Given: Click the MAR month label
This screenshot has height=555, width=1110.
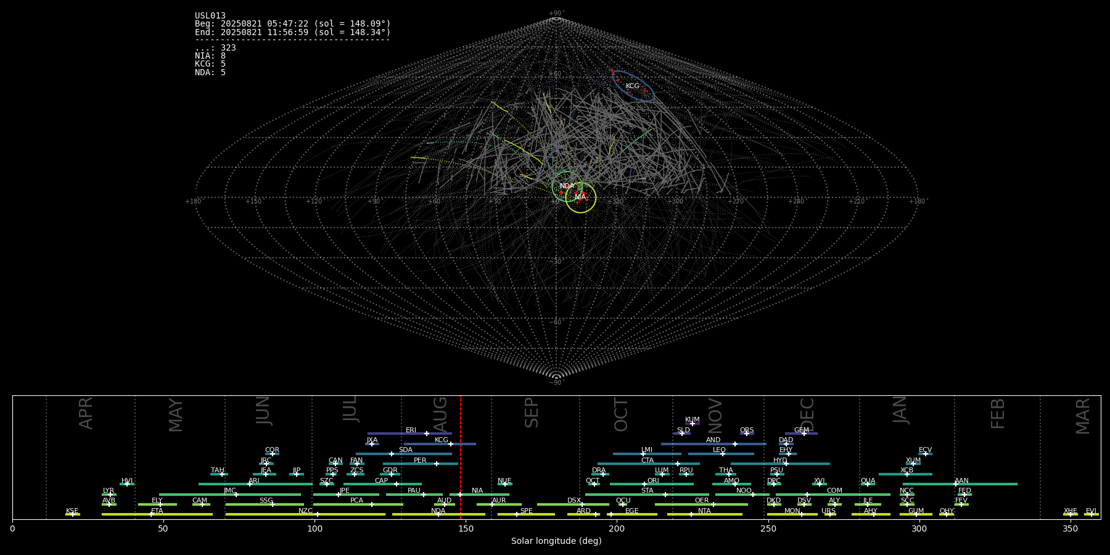Looking at the screenshot, I should pyautogui.click(x=1083, y=416).
